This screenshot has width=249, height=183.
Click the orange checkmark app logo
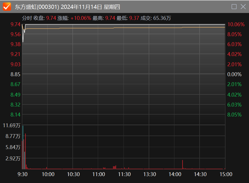point(7,7)
